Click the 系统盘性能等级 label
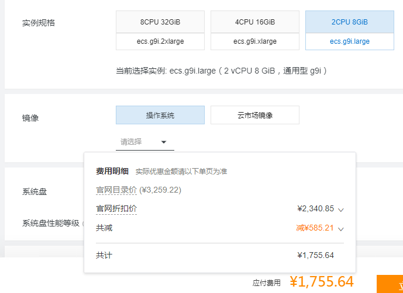The height and width of the screenshot is (293, 403). (x=51, y=223)
